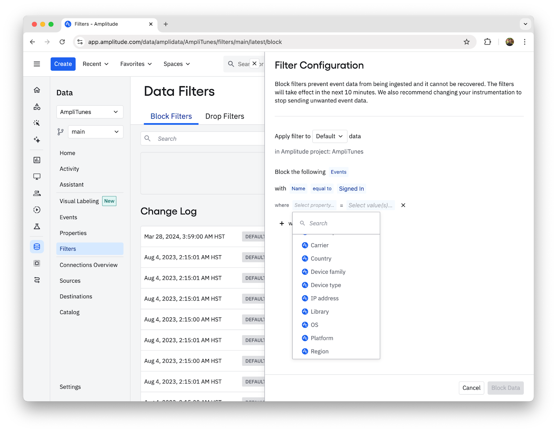Open the hamburger navigation menu
The image size is (557, 432).
(37, 64)
